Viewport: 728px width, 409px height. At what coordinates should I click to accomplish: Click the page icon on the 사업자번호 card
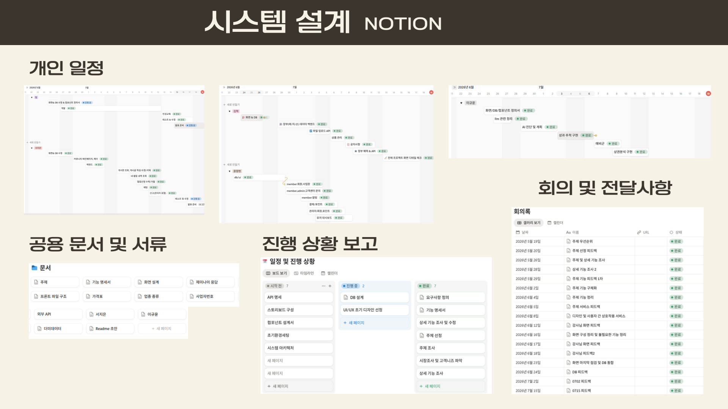192,297
